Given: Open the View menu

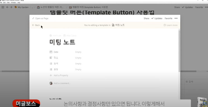Looking at the screenshot, I should (x=8, y=3).
